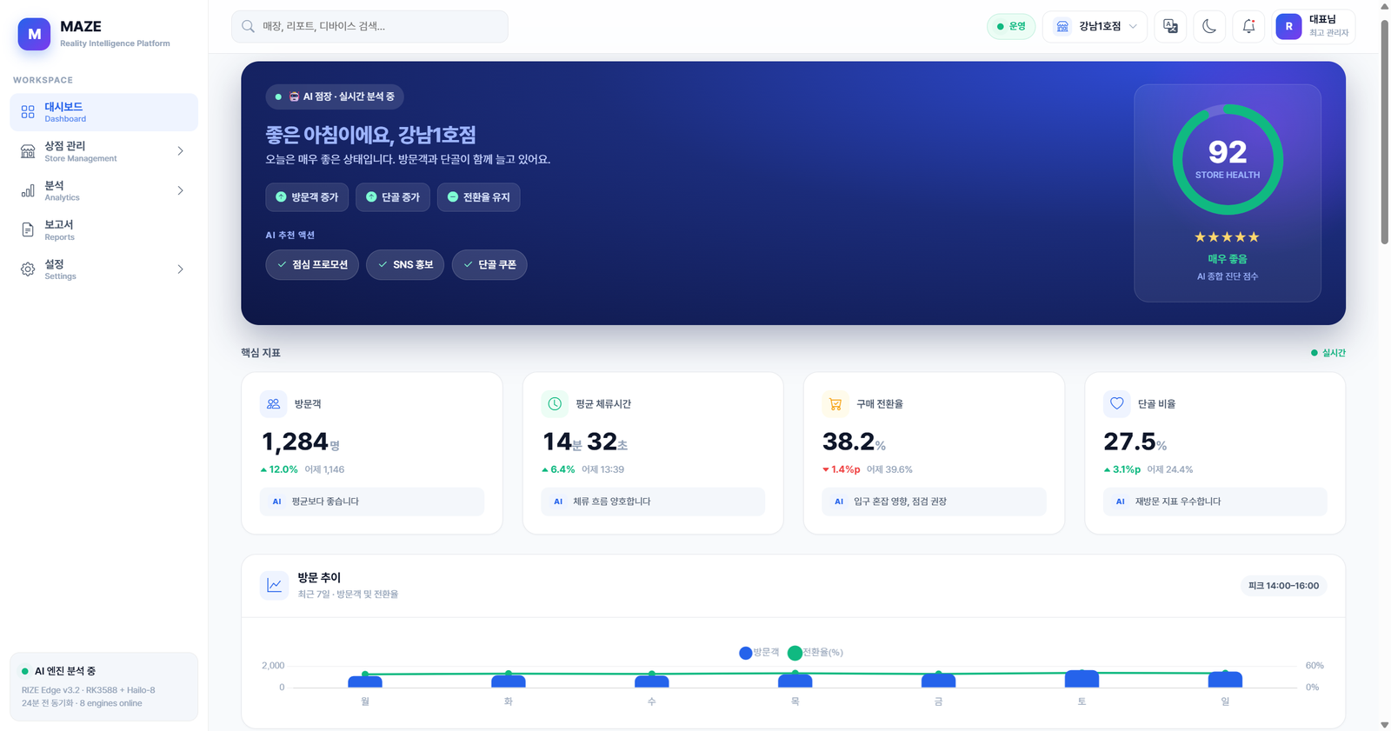Expand the 상점 관리 sidebar menu

coord(103,151)
